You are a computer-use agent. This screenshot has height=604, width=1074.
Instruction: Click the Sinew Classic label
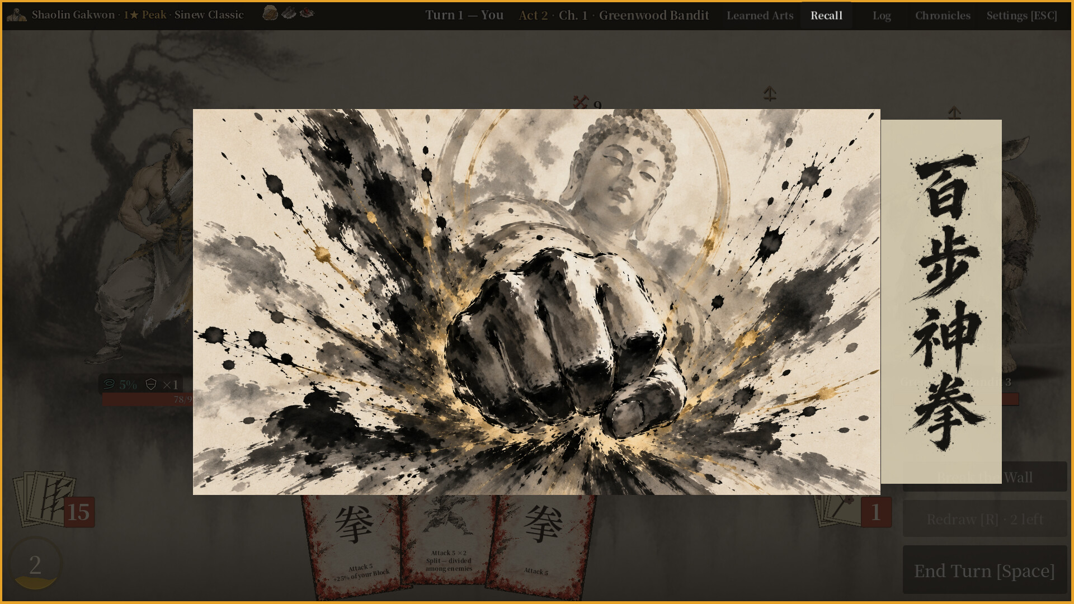(x=209, y=15)
